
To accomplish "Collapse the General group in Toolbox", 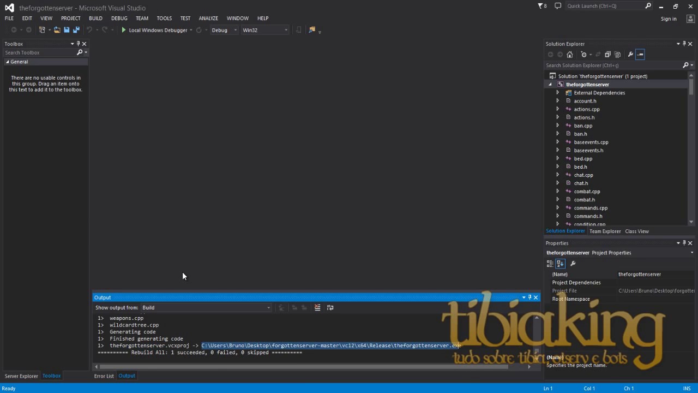I will point(8,62).
